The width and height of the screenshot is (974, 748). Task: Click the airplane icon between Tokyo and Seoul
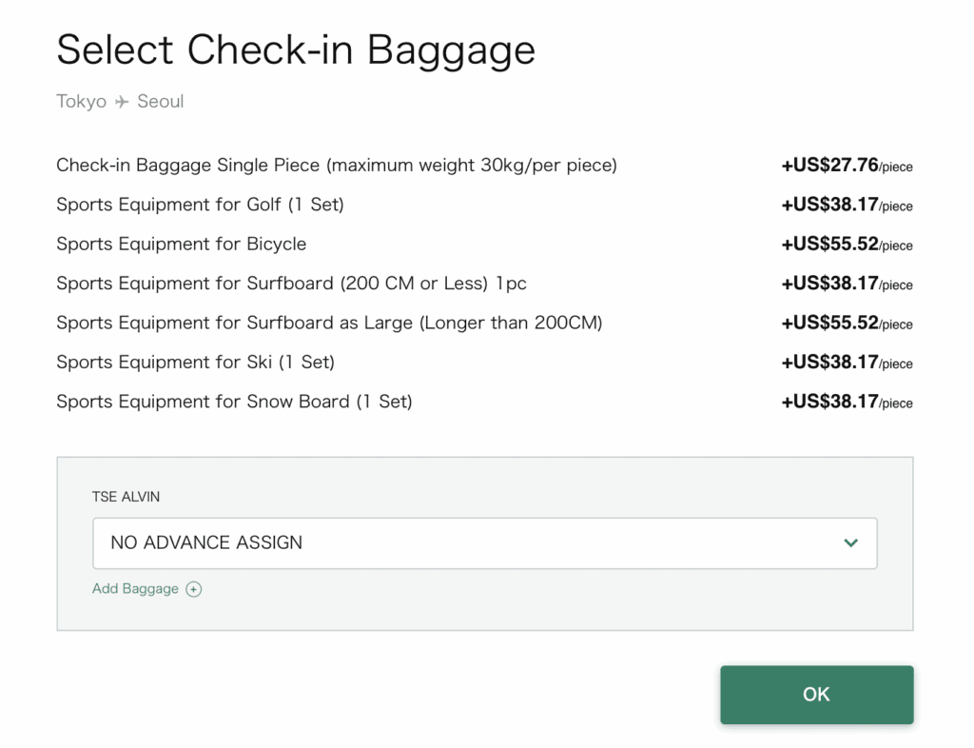[122, 102]
